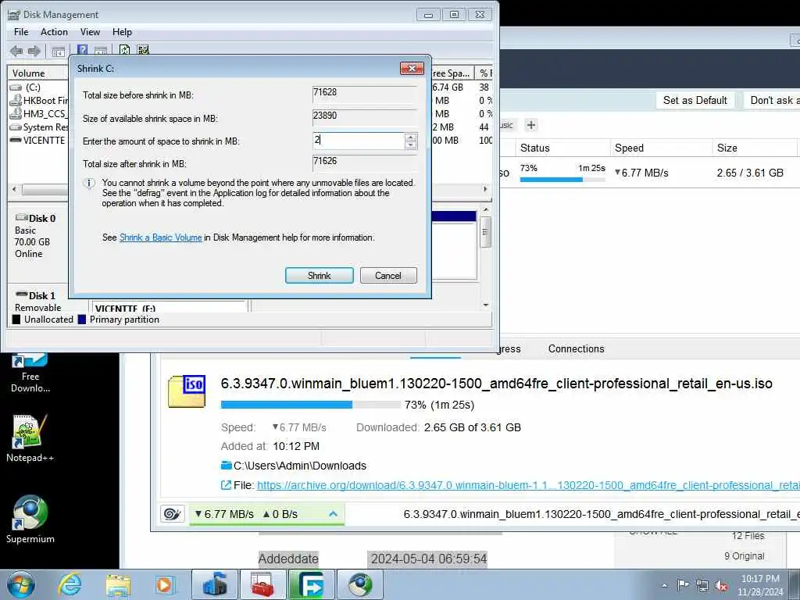
Task: Open Supermium desktop shortcut
Action: coord(30,519)
